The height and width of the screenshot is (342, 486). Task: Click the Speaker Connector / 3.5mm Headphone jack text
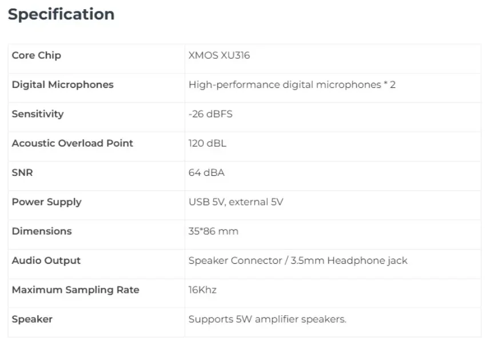point(298,260)
